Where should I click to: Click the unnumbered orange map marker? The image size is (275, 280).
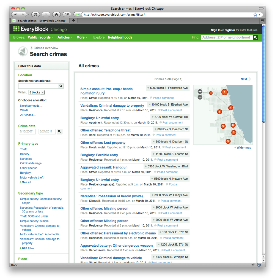click(x=211, y=93)
